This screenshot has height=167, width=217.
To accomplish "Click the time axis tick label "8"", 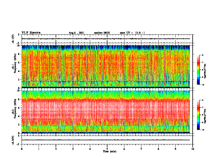I will pos(158,149).
